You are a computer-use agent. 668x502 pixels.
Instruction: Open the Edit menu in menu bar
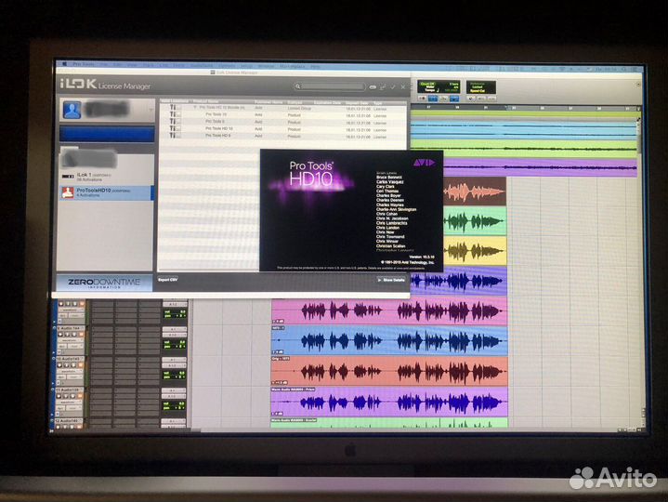(117, 65)
